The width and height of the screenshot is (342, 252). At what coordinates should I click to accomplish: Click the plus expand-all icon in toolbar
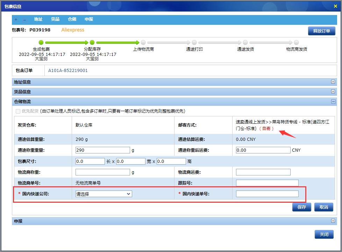[16, 20]
